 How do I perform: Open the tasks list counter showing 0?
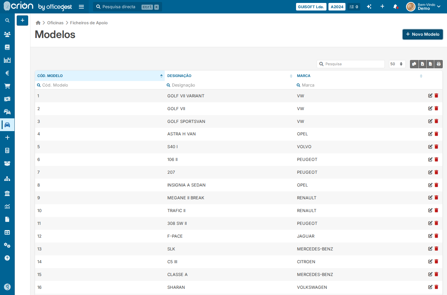click(x=354, y=7)
